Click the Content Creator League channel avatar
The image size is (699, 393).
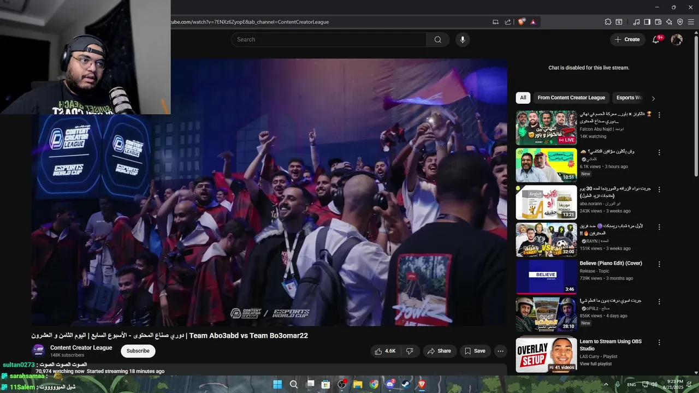click(38, 350)
